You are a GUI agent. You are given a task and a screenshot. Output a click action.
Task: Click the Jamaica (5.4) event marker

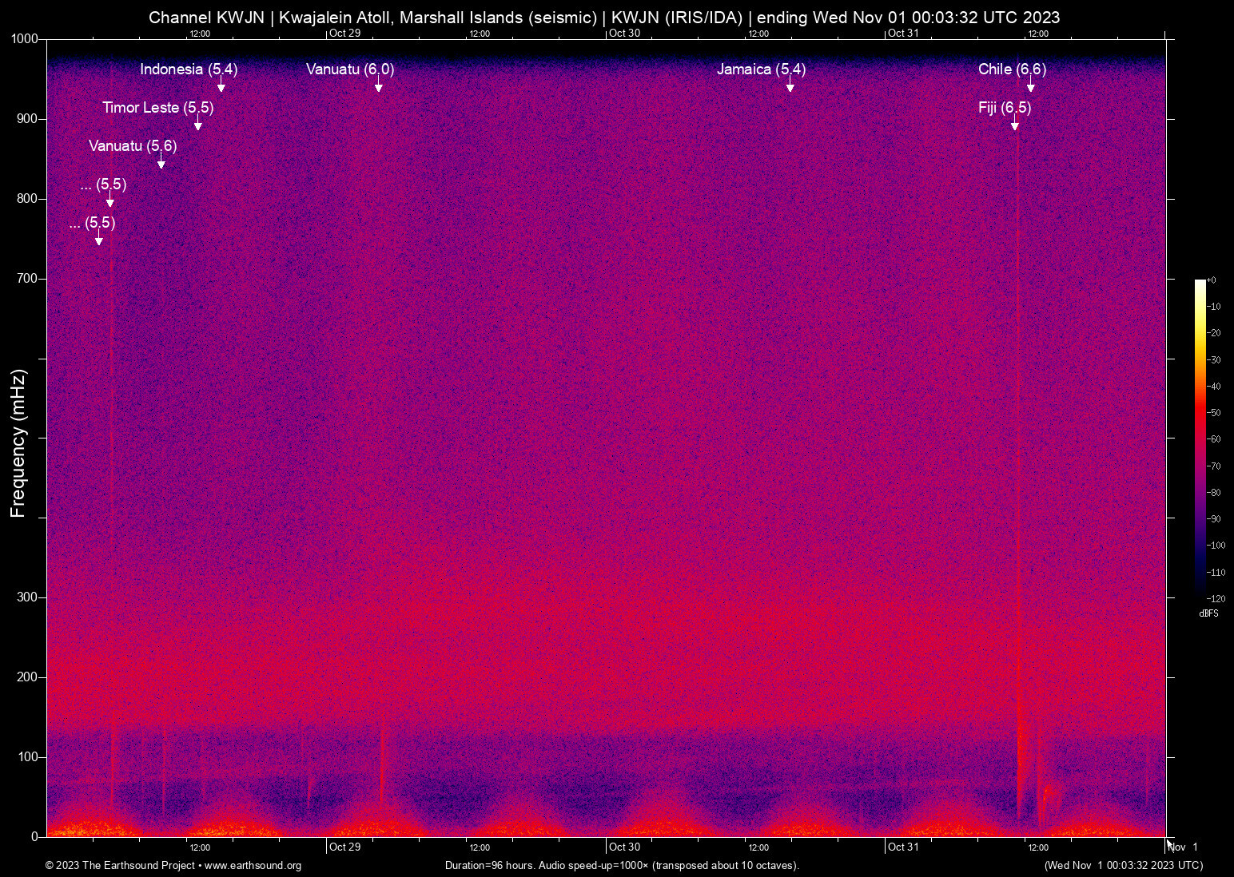point(761,69)
